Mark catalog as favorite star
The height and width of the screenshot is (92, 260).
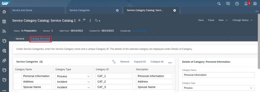click(x=79, y=20)
